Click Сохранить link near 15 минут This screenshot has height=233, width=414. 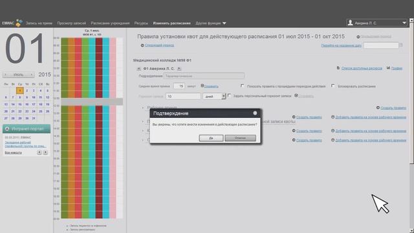tap(212, 86)
